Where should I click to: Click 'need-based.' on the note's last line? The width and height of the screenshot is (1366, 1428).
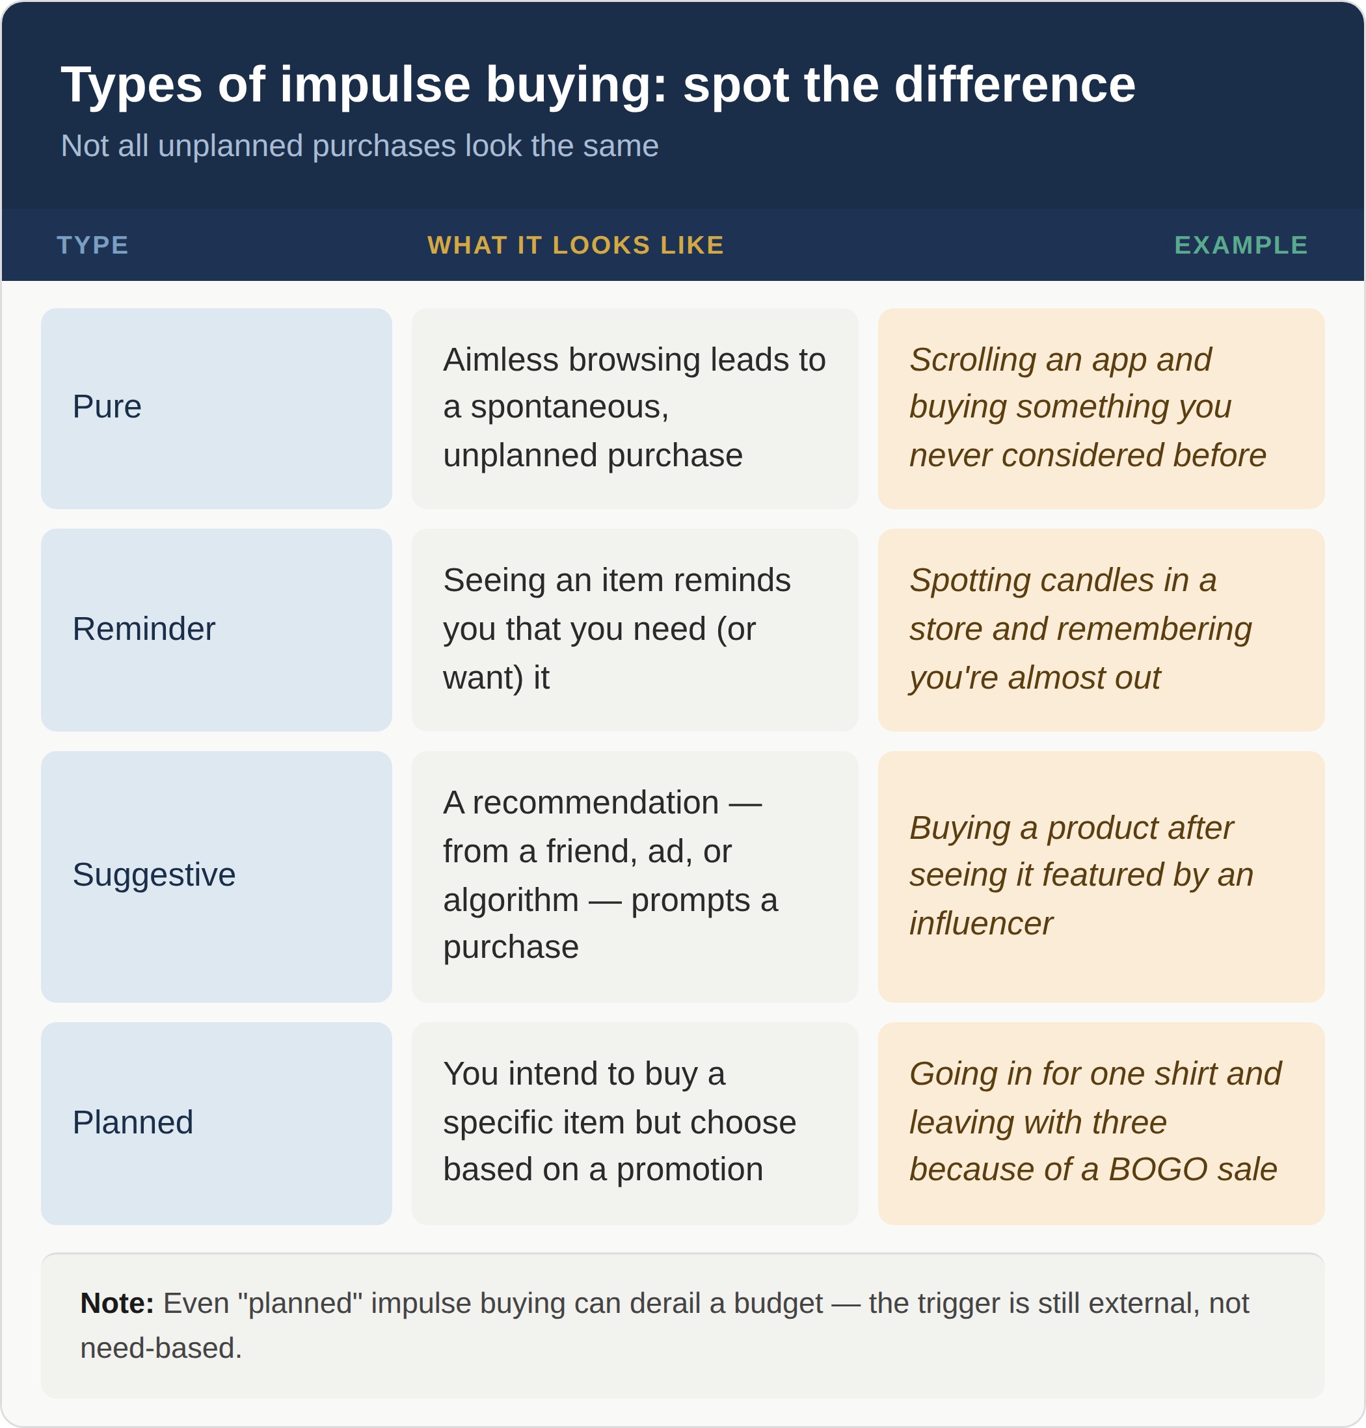(161, 1349)
